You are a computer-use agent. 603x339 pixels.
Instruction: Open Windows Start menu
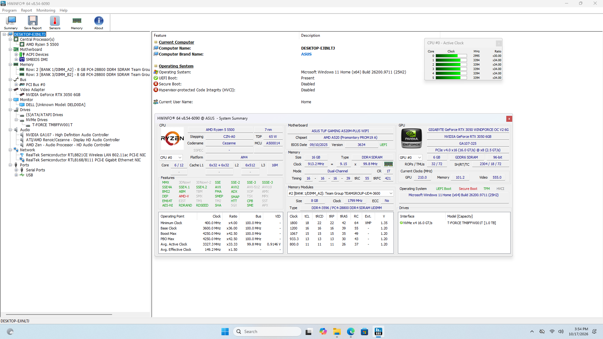pyautogui.click(x=225, y=331)
